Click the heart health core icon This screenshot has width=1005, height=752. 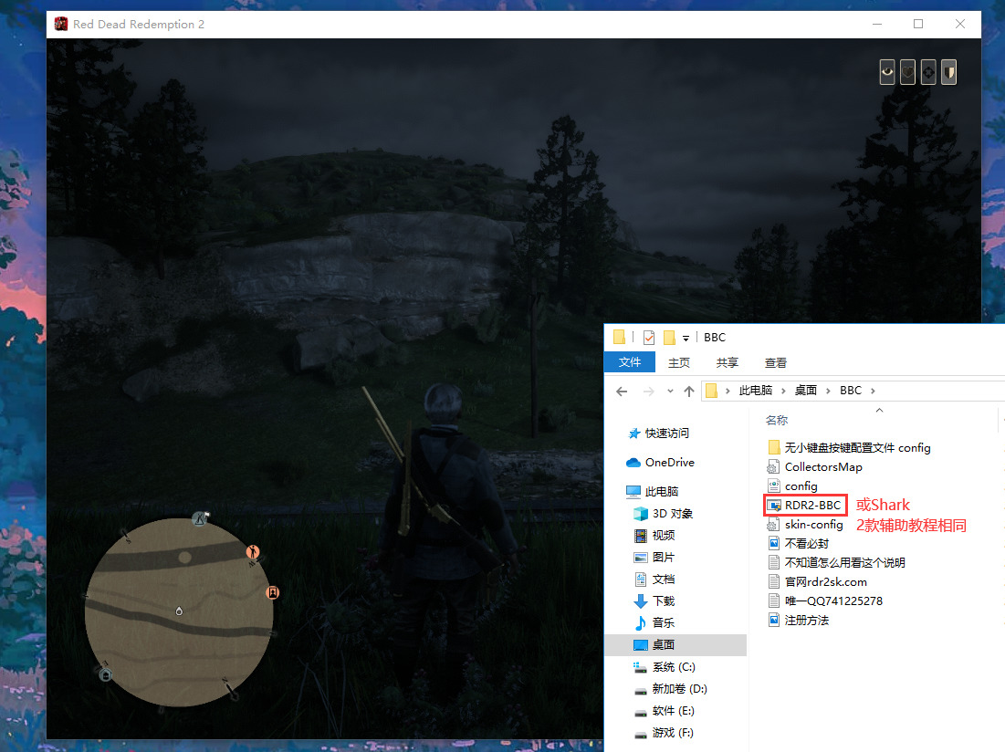click(x=907, y=72)
